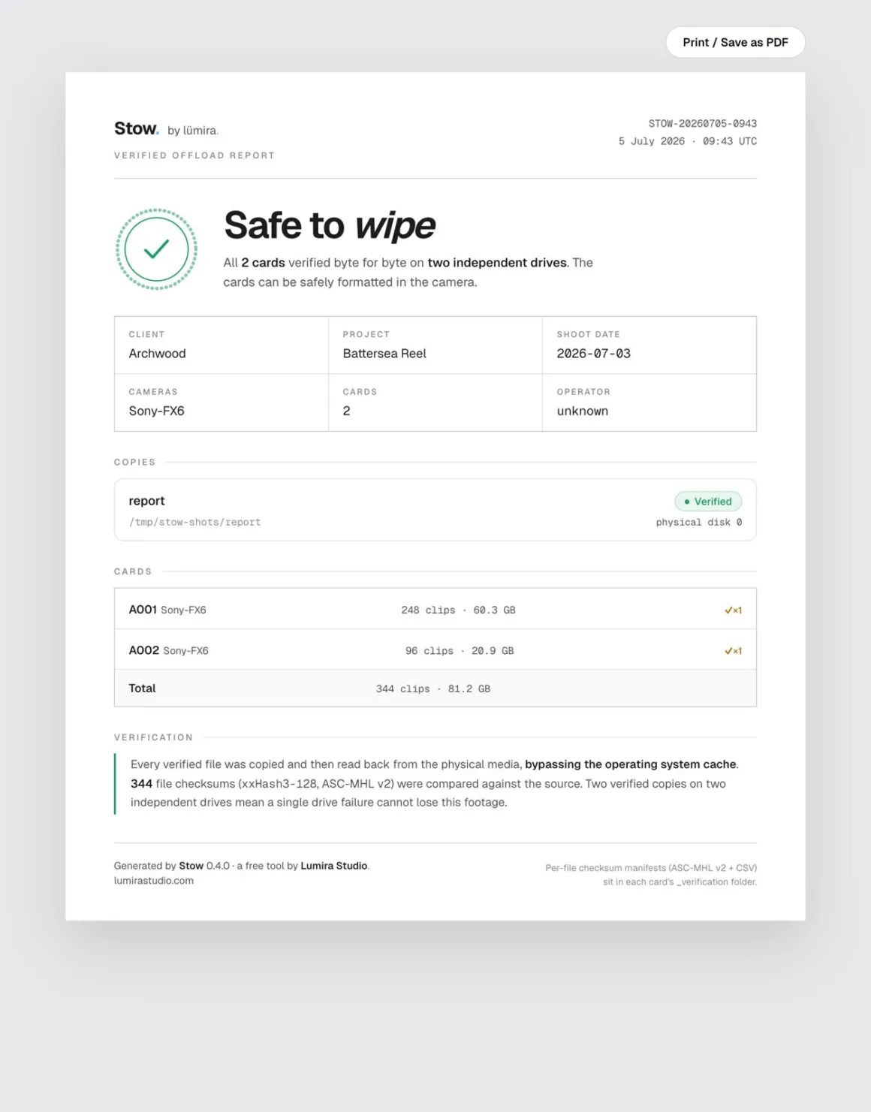Click the green Verified status badge
Viewport: 871px width, 1112px height.
[708, 502]
